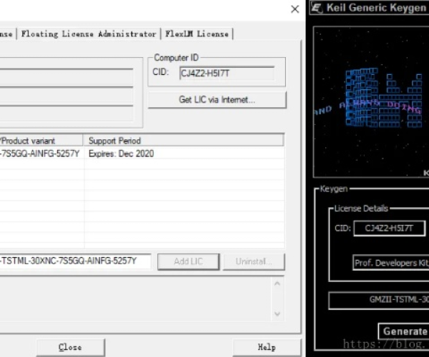Close the License Management dialog with the X
The width and height of the screenshot is (429, 357).
295,9
